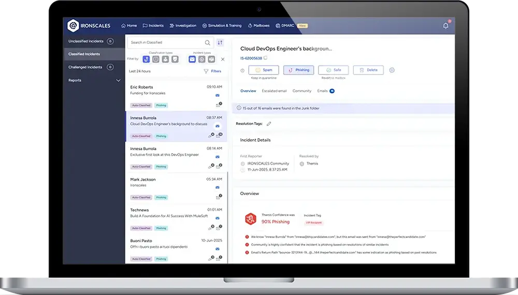Viewport: 518px width, 295px height.
Task: Select Unclassified Incidents in sidebar
Action: click(x=94, y=41)
